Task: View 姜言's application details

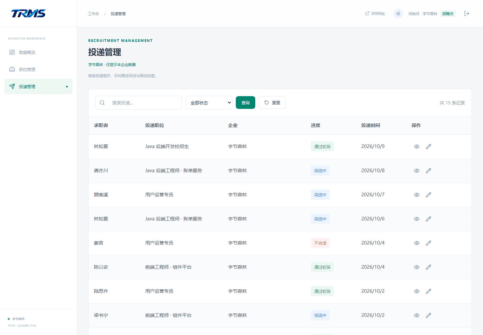Action: coord(417,243)
